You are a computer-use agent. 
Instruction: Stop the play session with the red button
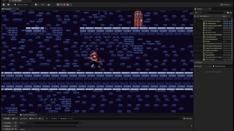coord(64,5)
